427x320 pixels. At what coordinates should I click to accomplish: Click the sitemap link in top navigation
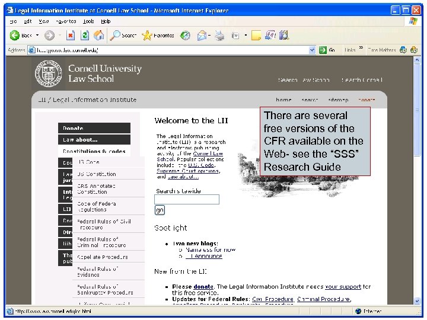[338, 100]
